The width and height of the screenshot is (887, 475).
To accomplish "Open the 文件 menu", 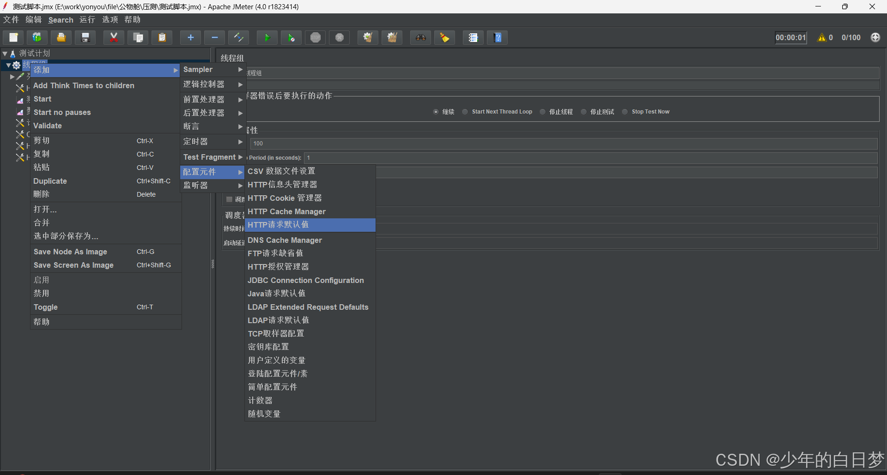I will (x=11, y=19).
